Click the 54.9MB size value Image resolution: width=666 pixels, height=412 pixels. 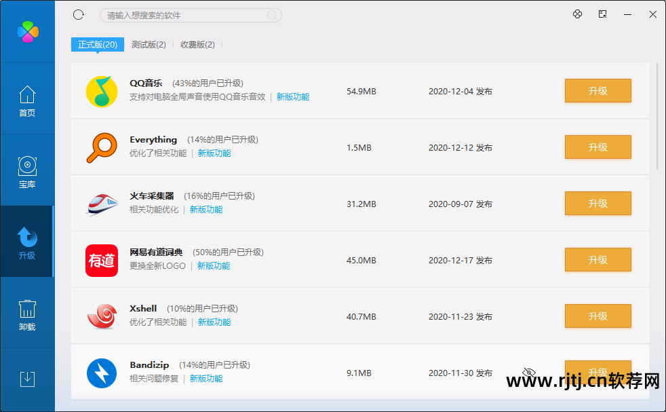pyautogui.click(x=361, y=92)
